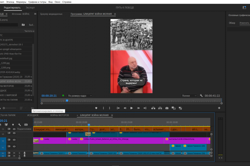The height and width of the screenshot is (166, 250).
Task: Toggle V2 track output eye
Action: 14,140
